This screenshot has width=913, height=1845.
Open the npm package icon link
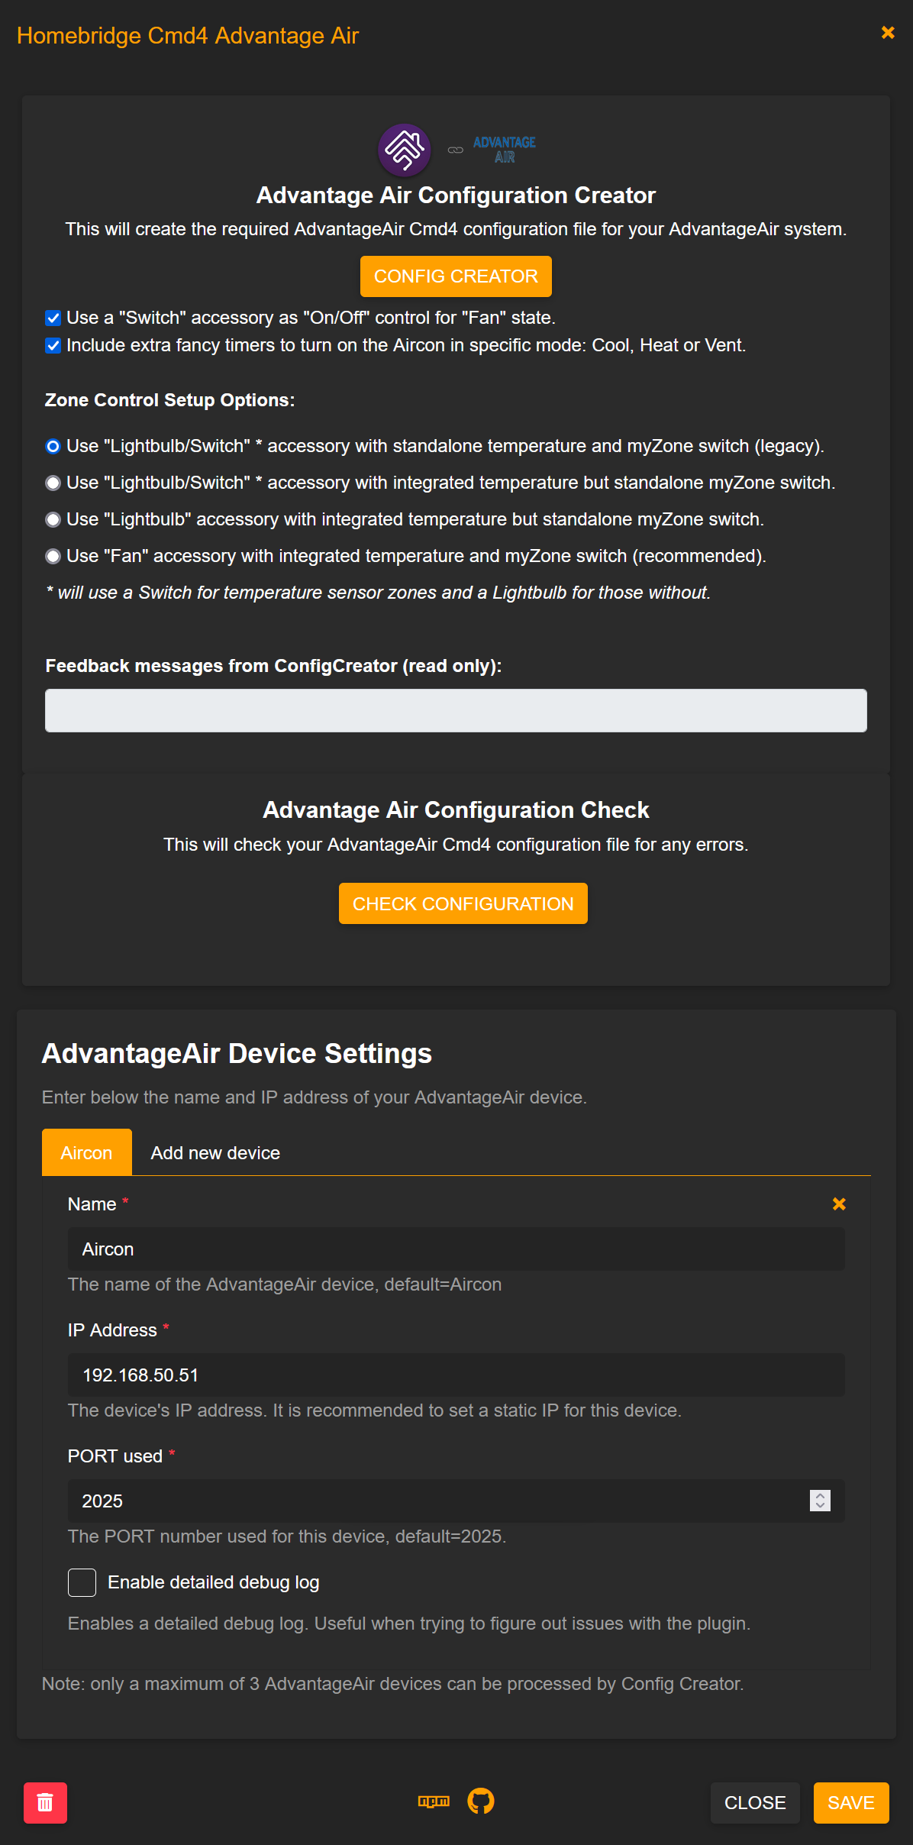click(434, 1801)
